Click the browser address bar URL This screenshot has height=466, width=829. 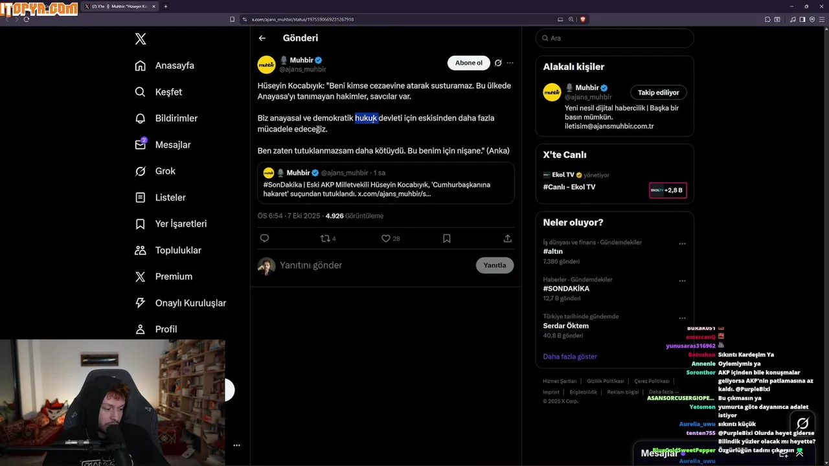[302, 19]
